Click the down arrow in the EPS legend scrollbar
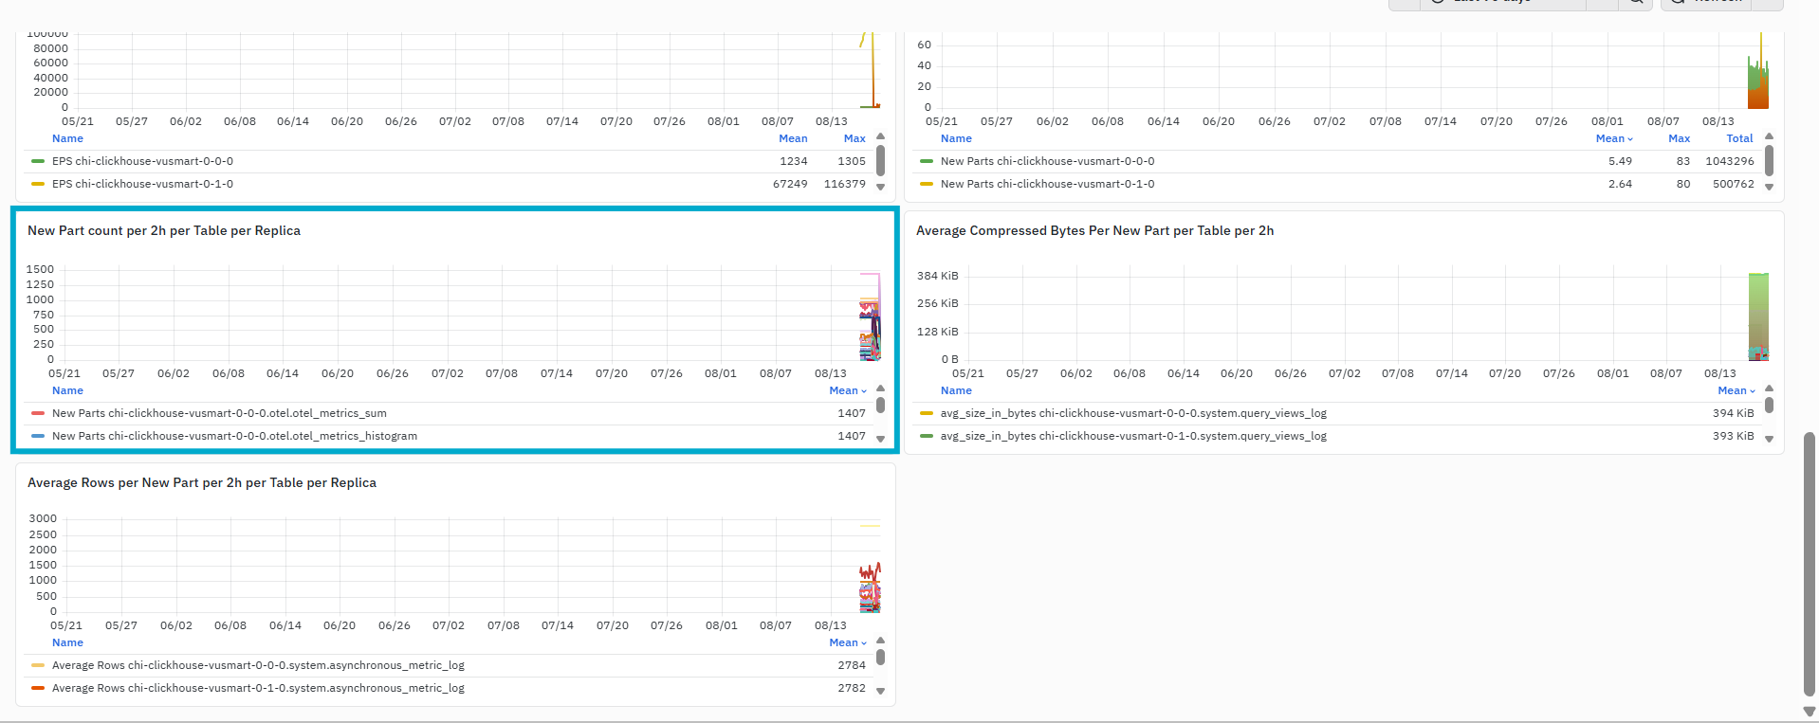The image size is (1819, 723). click(x=880, y=187)
